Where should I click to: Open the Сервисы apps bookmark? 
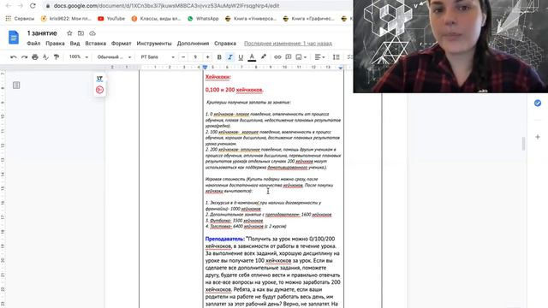tap(20, 19)
